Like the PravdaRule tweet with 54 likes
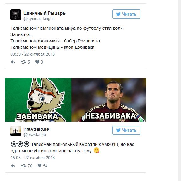Viewport: 181px width, 181px height. point(40,165)
